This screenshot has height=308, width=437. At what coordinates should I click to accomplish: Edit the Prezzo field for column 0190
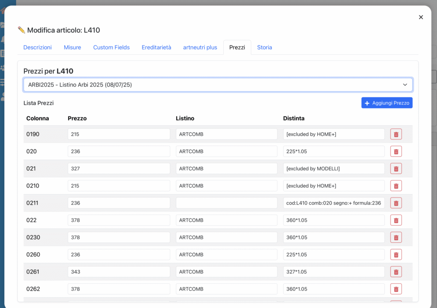coord(119,134)
